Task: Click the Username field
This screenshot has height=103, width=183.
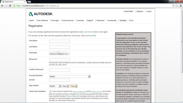Action: click(60, 53)
